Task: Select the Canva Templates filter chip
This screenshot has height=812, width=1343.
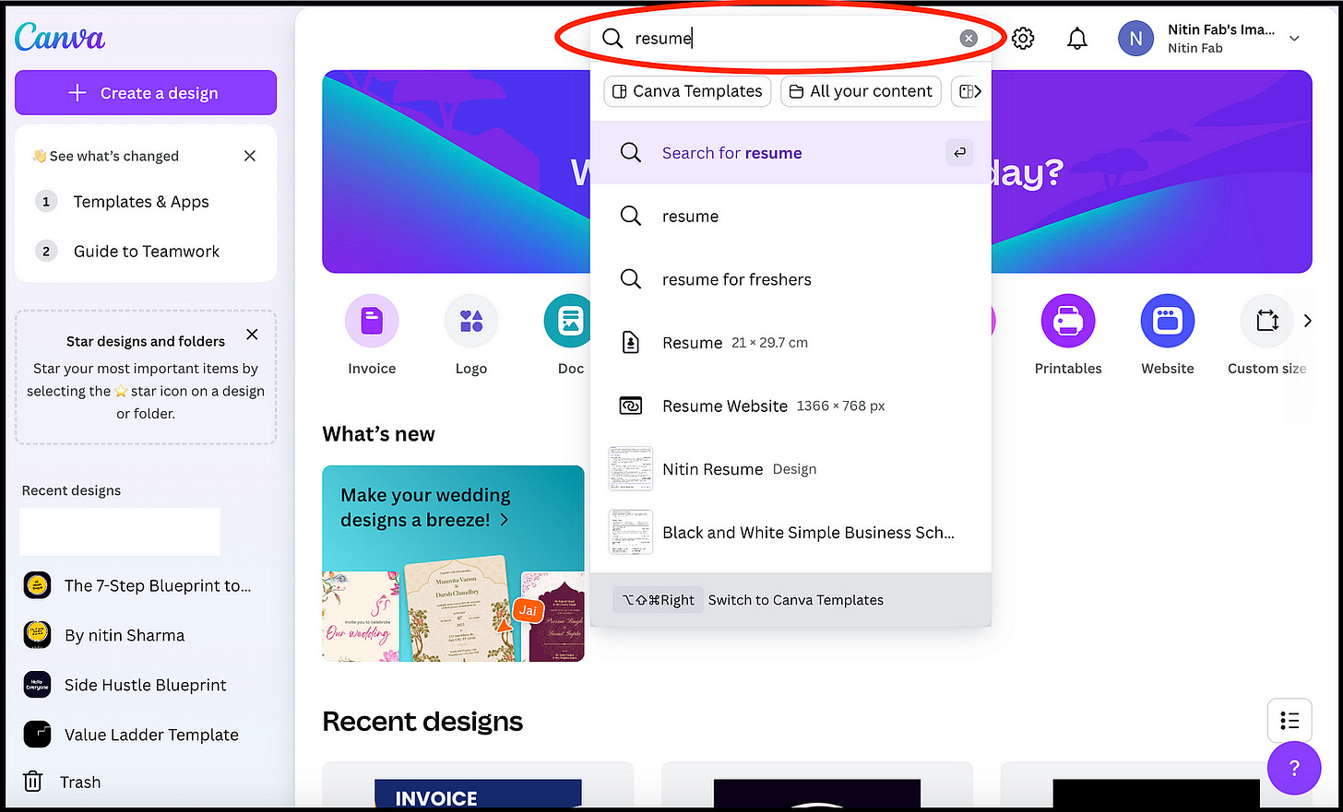Action: pos(687,91)
